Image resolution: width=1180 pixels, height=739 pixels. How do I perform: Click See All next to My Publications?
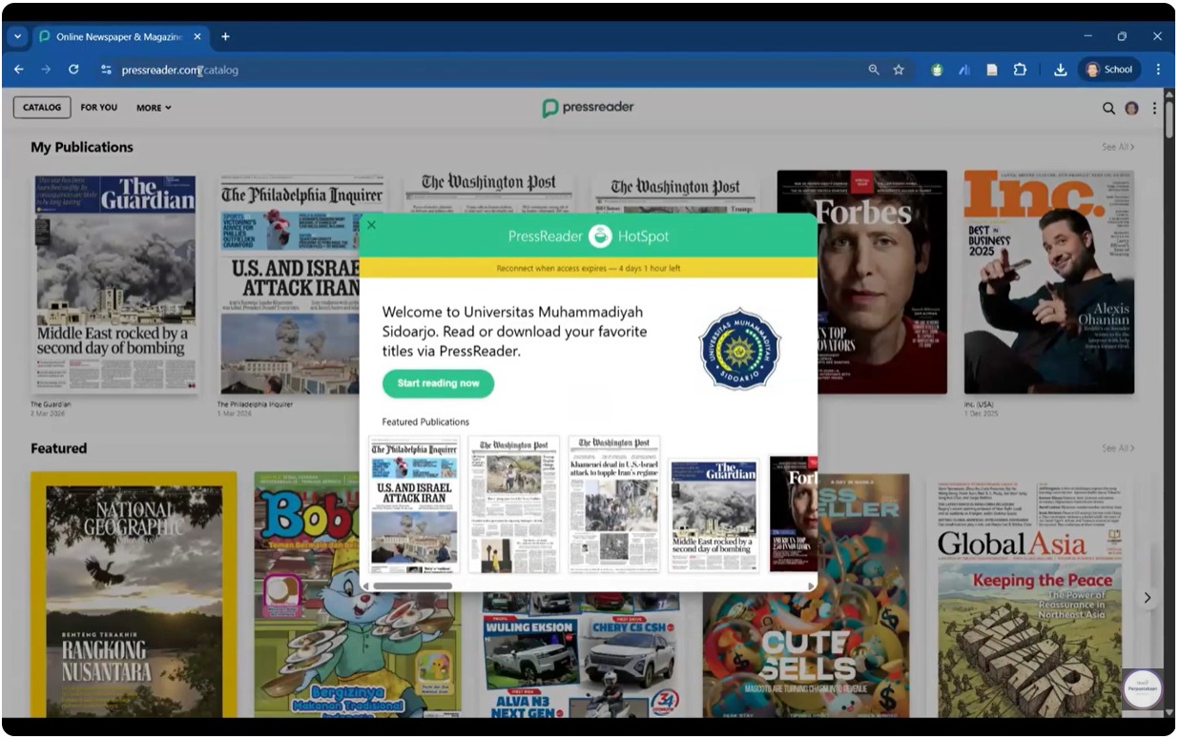(1118, 147)
